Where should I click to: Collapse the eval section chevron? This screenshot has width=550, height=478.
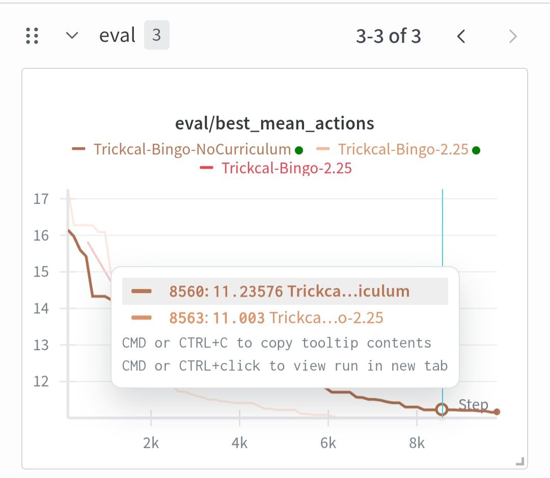click(x=72, y=36)
